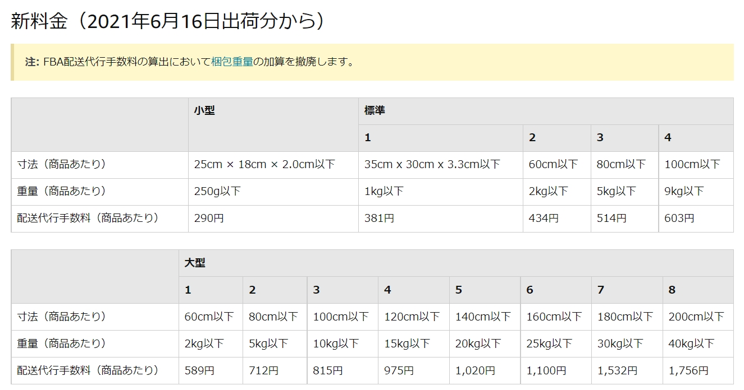Click the 40kg以下 weight cell
Image resolution: width=744 pixels, height=390 pixels.
point(691,343)
